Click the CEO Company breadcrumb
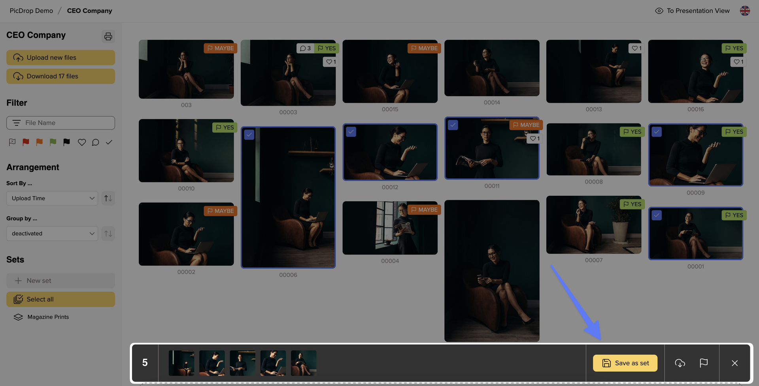Image resolution: width=759 pixels, height=386 pixels. [x=89, y=11]
